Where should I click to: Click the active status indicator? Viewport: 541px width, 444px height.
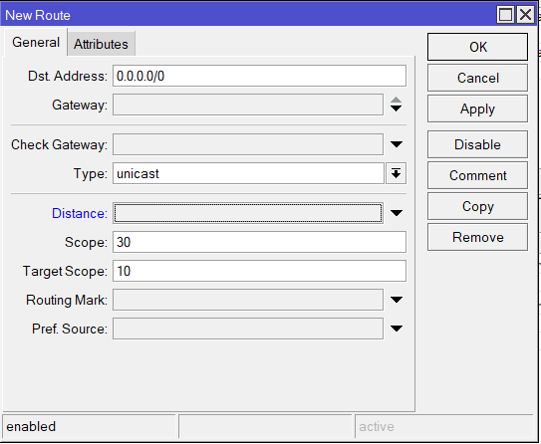377,427
